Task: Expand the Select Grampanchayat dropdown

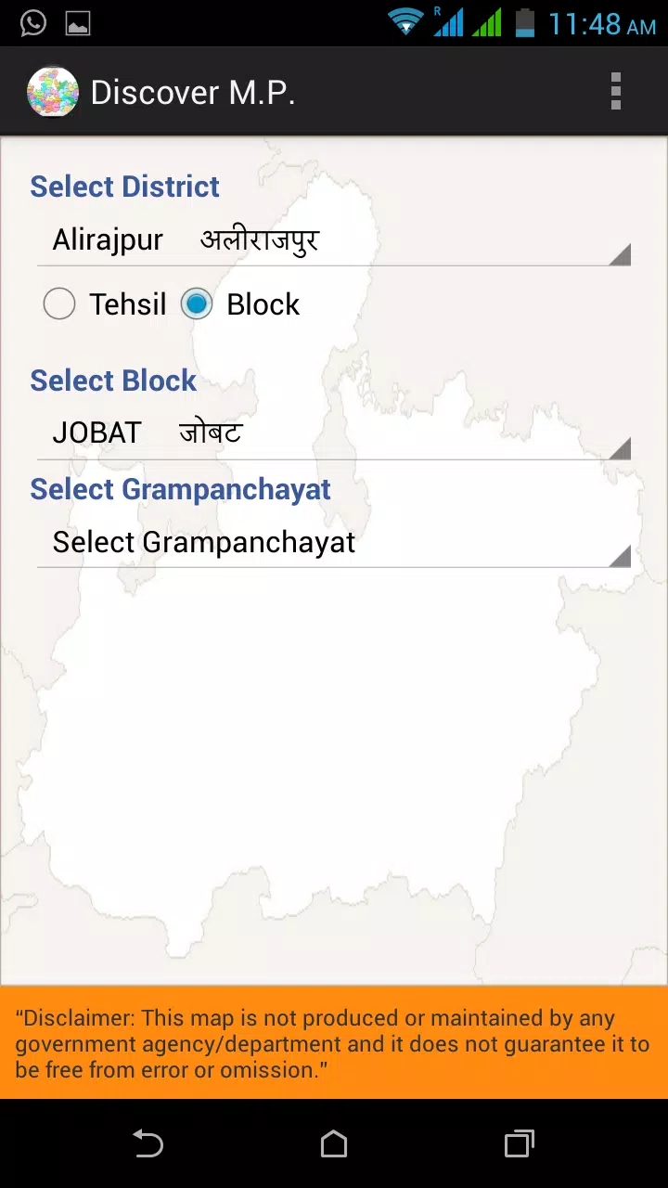Action: 334,543
